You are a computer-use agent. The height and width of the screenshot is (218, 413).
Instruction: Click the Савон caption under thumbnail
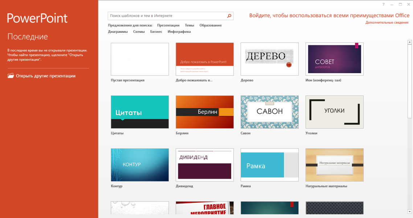(x=245, y=133)
